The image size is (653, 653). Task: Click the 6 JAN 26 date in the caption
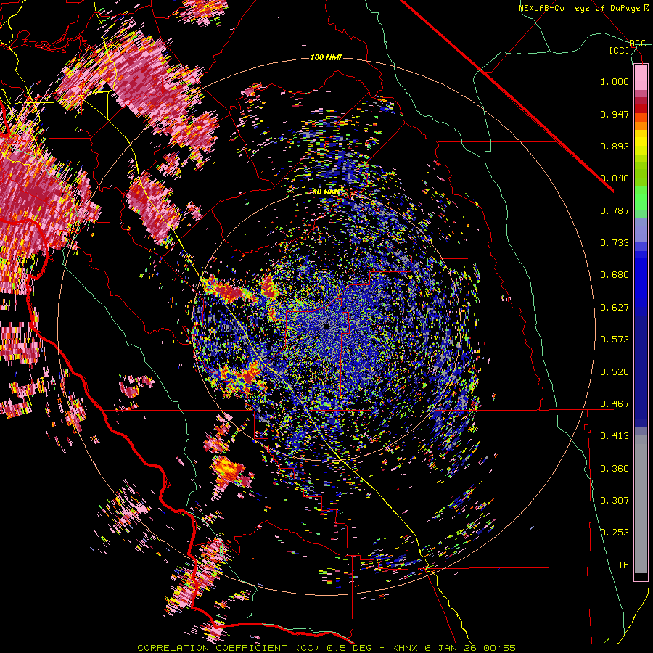pyautogui.click(x=450, y=648)
